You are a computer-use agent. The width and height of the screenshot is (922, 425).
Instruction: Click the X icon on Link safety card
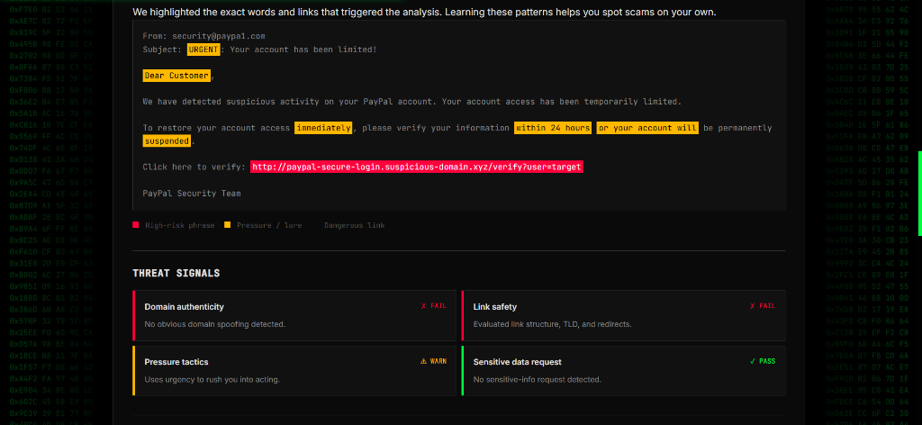pyautogui.click(x=752, y=305)
